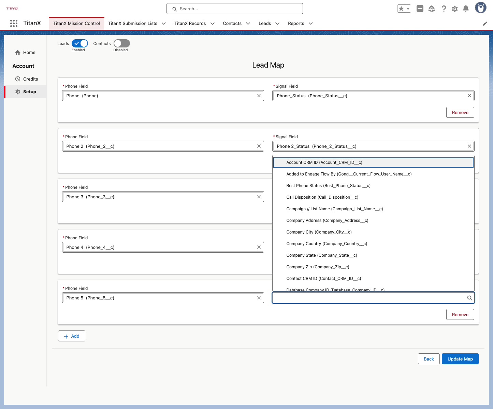Remove the Phone 5 mapping row
The image size is (493, 409).
[460, 314]
